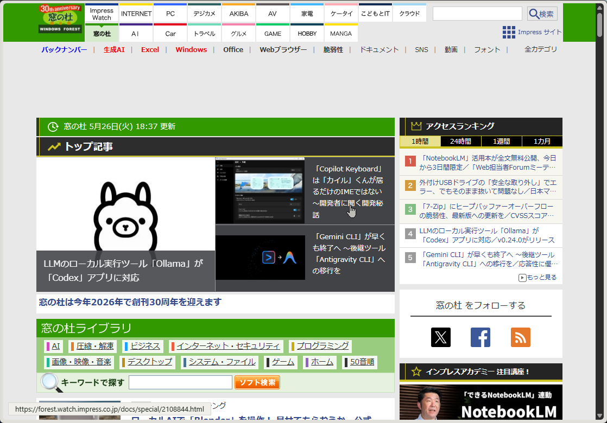Open the Ollama llama top article image
This screenshot has height=423, width=607.
[126, 204]
